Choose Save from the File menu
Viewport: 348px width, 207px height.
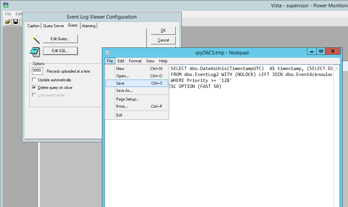[x=137, y=83]
